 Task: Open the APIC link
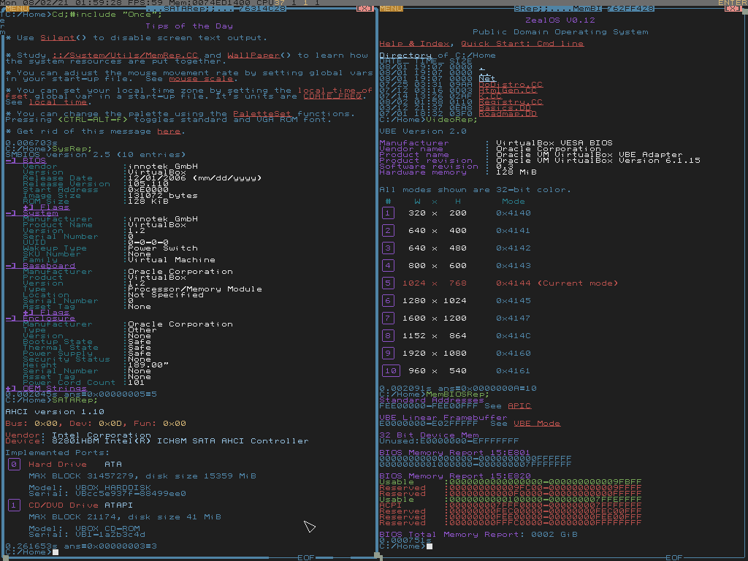point(519,405)
